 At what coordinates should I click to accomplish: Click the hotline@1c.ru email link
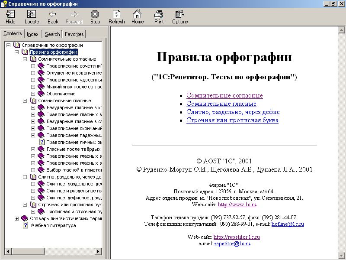point(288,224)
